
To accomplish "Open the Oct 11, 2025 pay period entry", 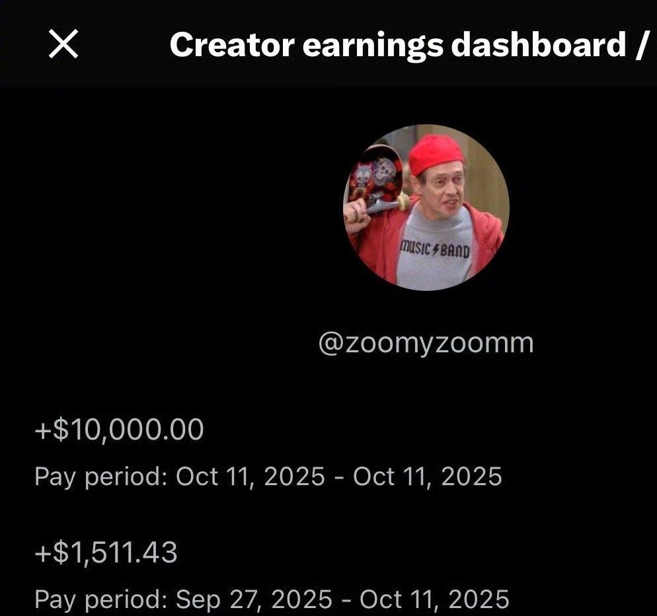I will 268,477.
